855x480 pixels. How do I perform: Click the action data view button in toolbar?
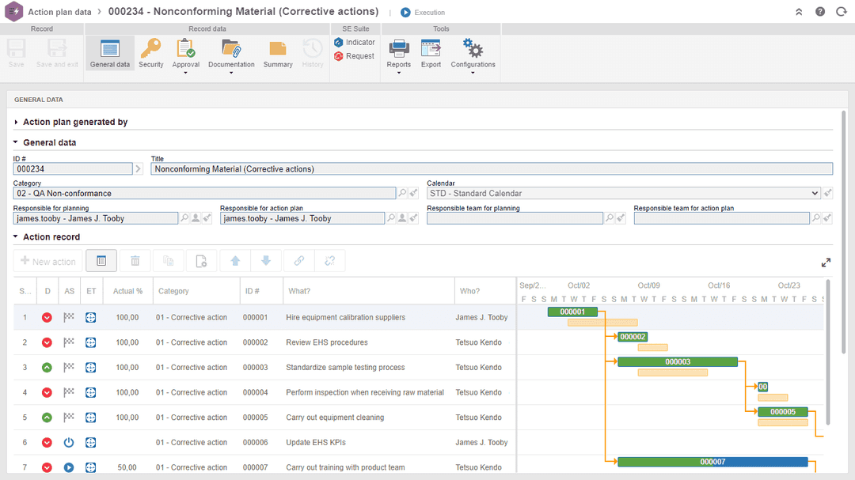[x=101, y=261]
